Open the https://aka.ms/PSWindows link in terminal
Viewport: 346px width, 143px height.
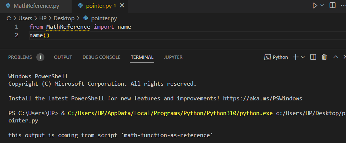pos(263,99)
